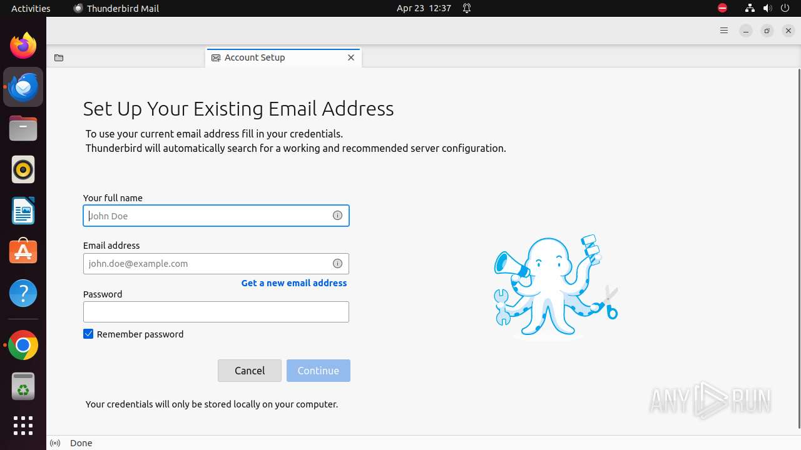The height and width of the screenshot is (450, 801).
Task: Click the Done status bar text
Action: (81, 443)
